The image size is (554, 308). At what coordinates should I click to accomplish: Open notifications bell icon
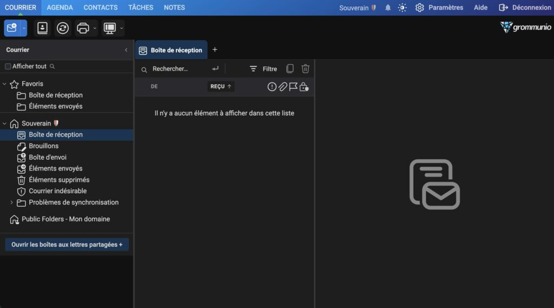click(x=387, y=8)
